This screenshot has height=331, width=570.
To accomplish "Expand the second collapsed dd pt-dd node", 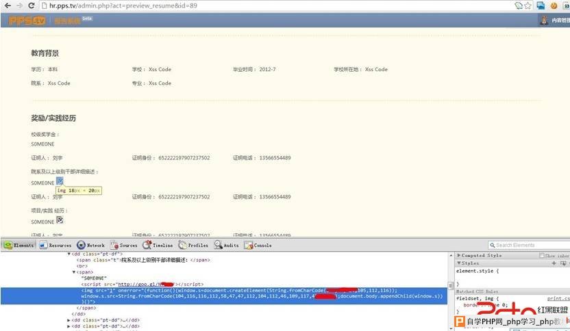I will click(69, 326).
